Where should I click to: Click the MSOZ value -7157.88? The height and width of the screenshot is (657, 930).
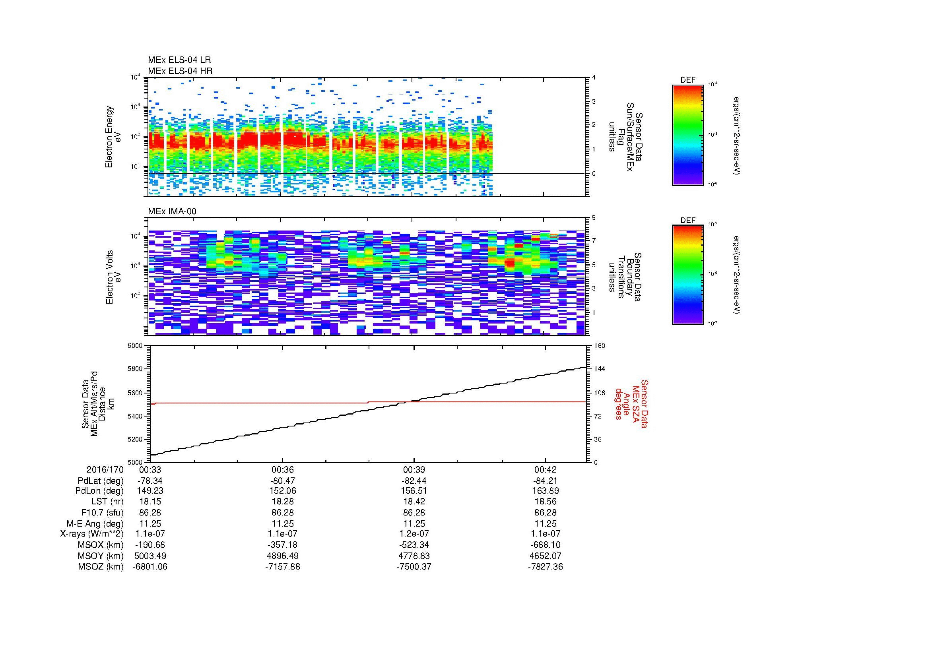pyautogui.click(x=283, y=567)
